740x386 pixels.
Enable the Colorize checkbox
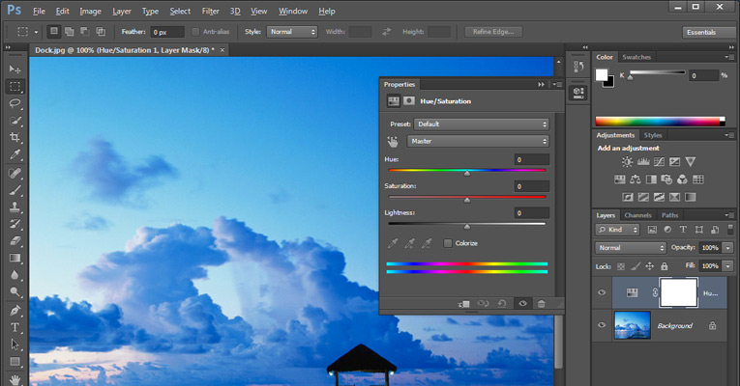(448, 243)
